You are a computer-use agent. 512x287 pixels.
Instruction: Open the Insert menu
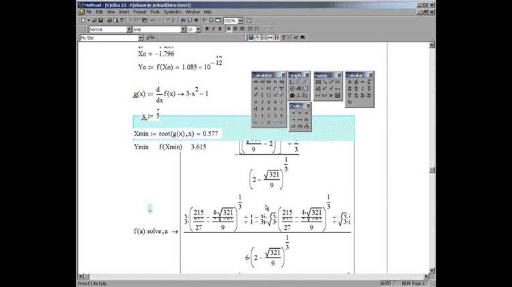tap(124, 12)
